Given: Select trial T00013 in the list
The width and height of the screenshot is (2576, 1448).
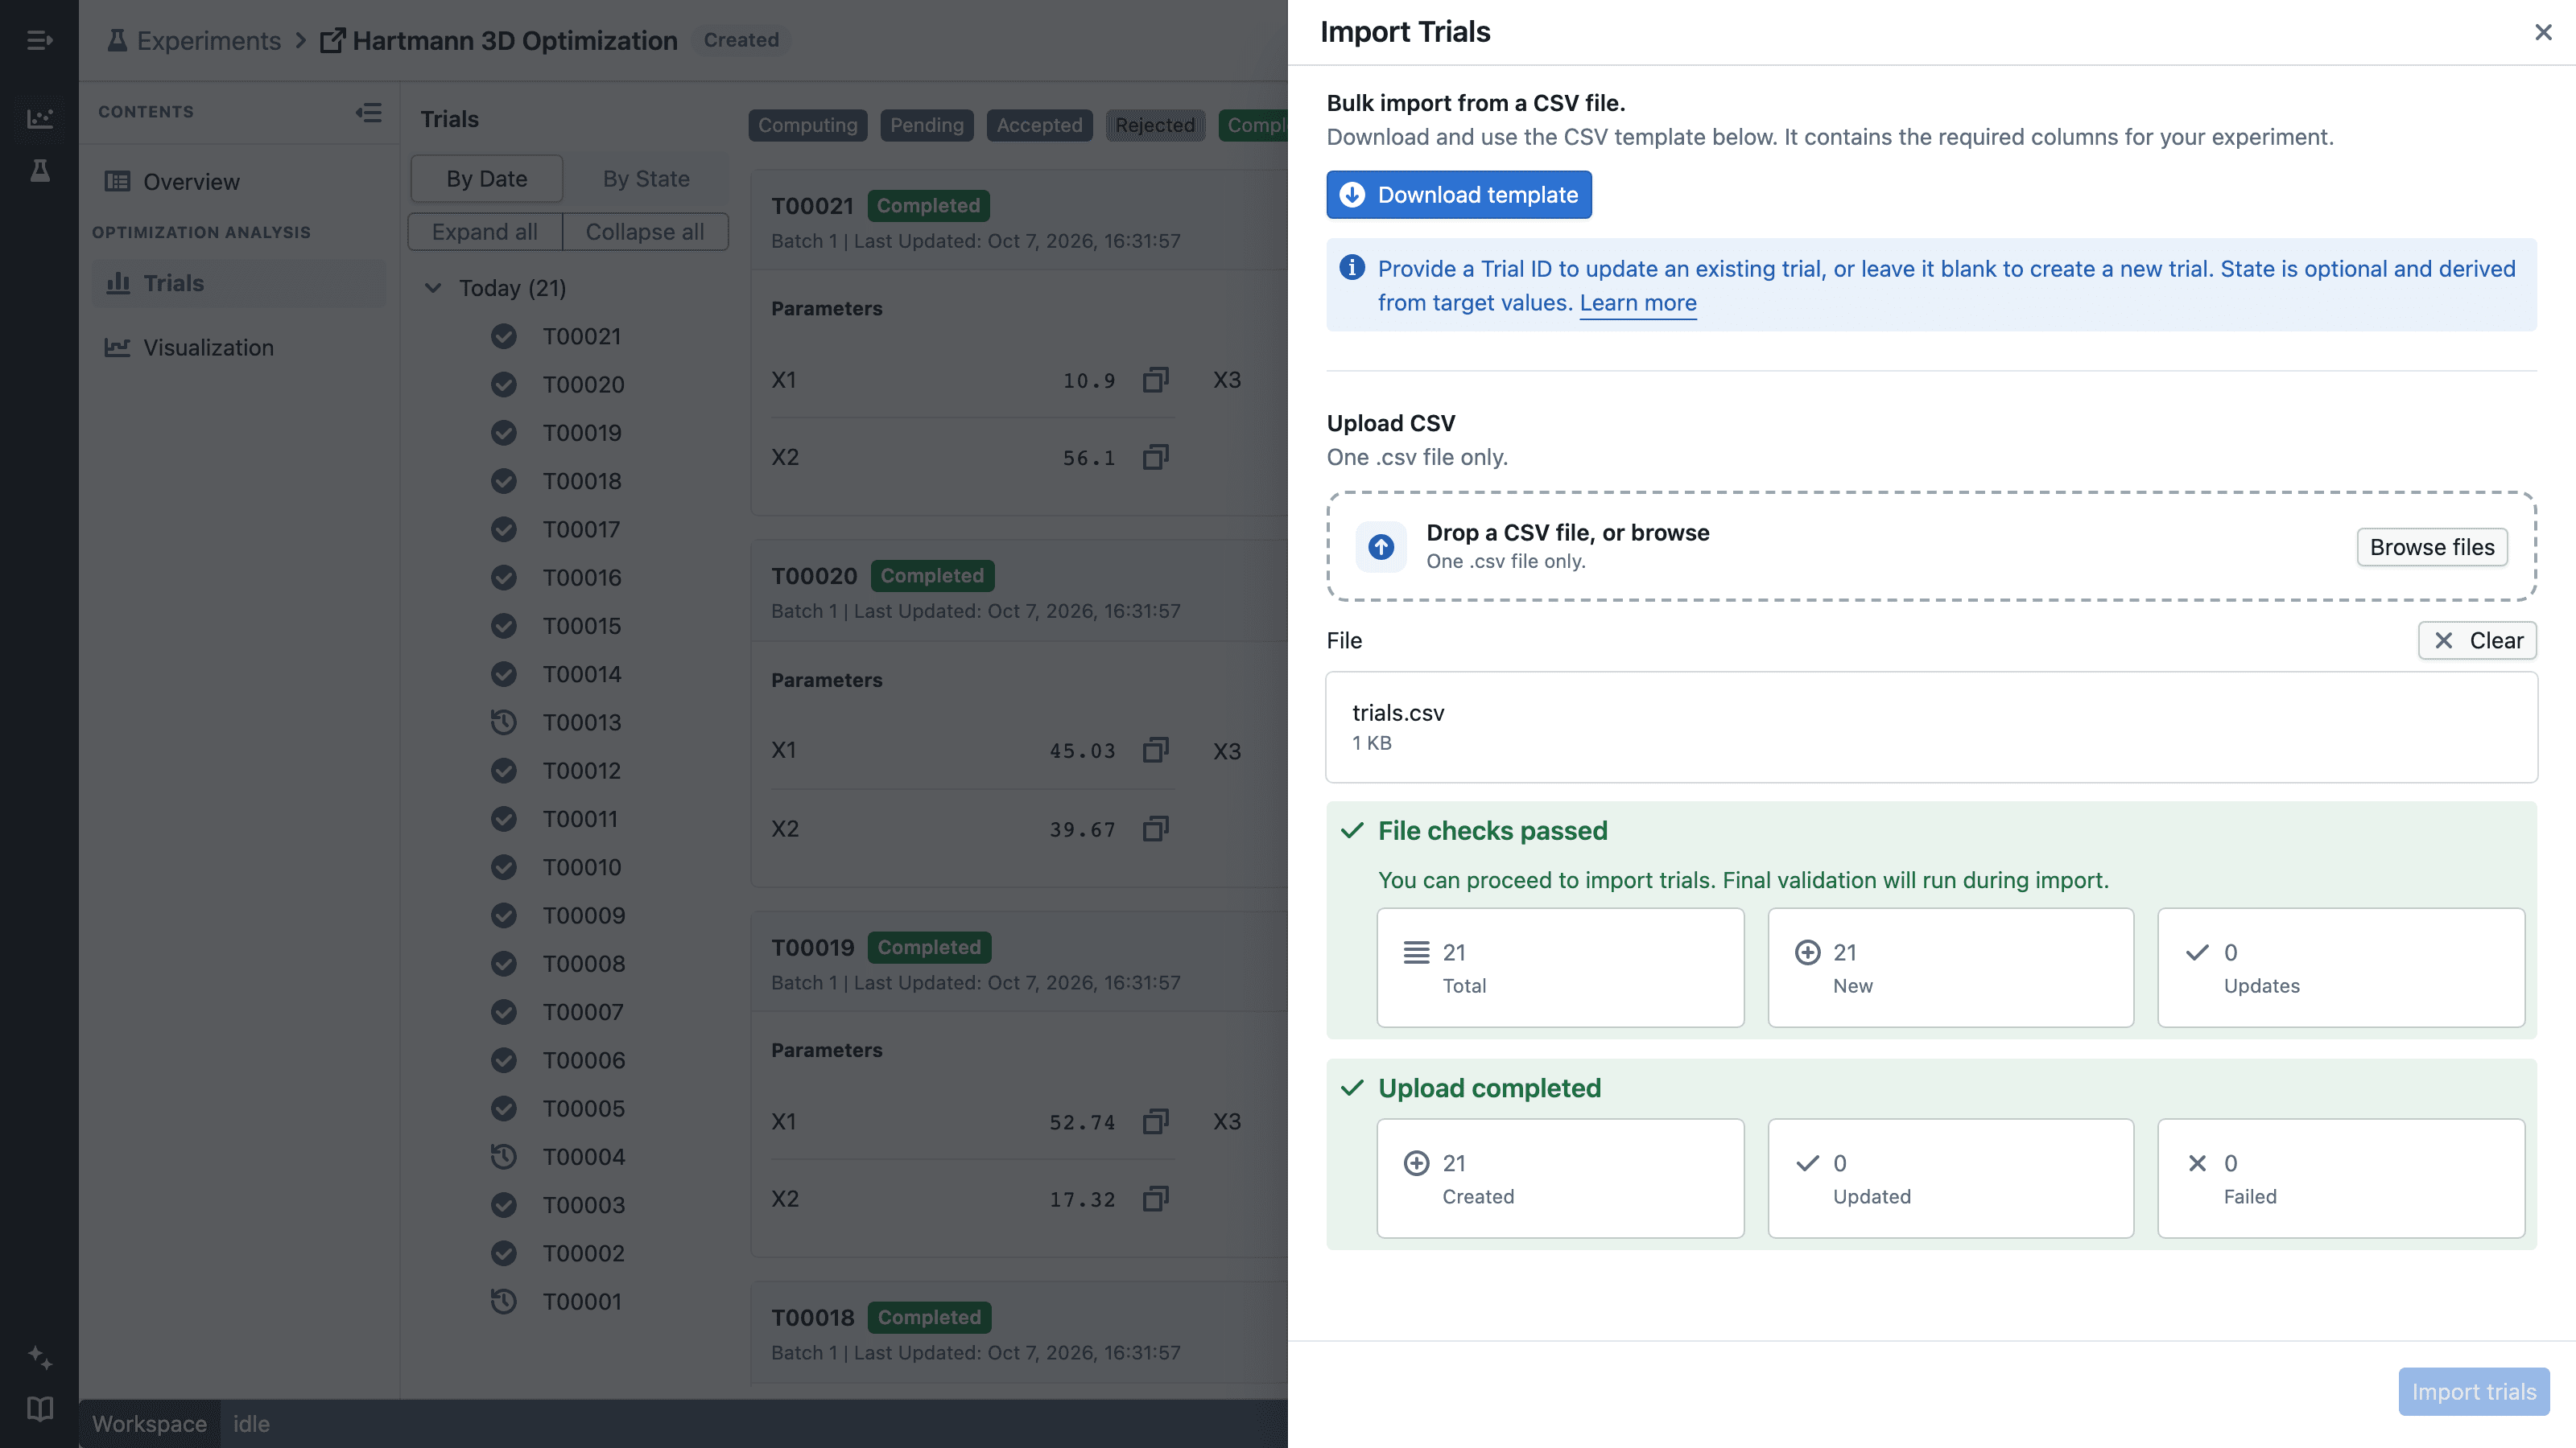Looking at the screenshot, I should click(x=582, y=722).
